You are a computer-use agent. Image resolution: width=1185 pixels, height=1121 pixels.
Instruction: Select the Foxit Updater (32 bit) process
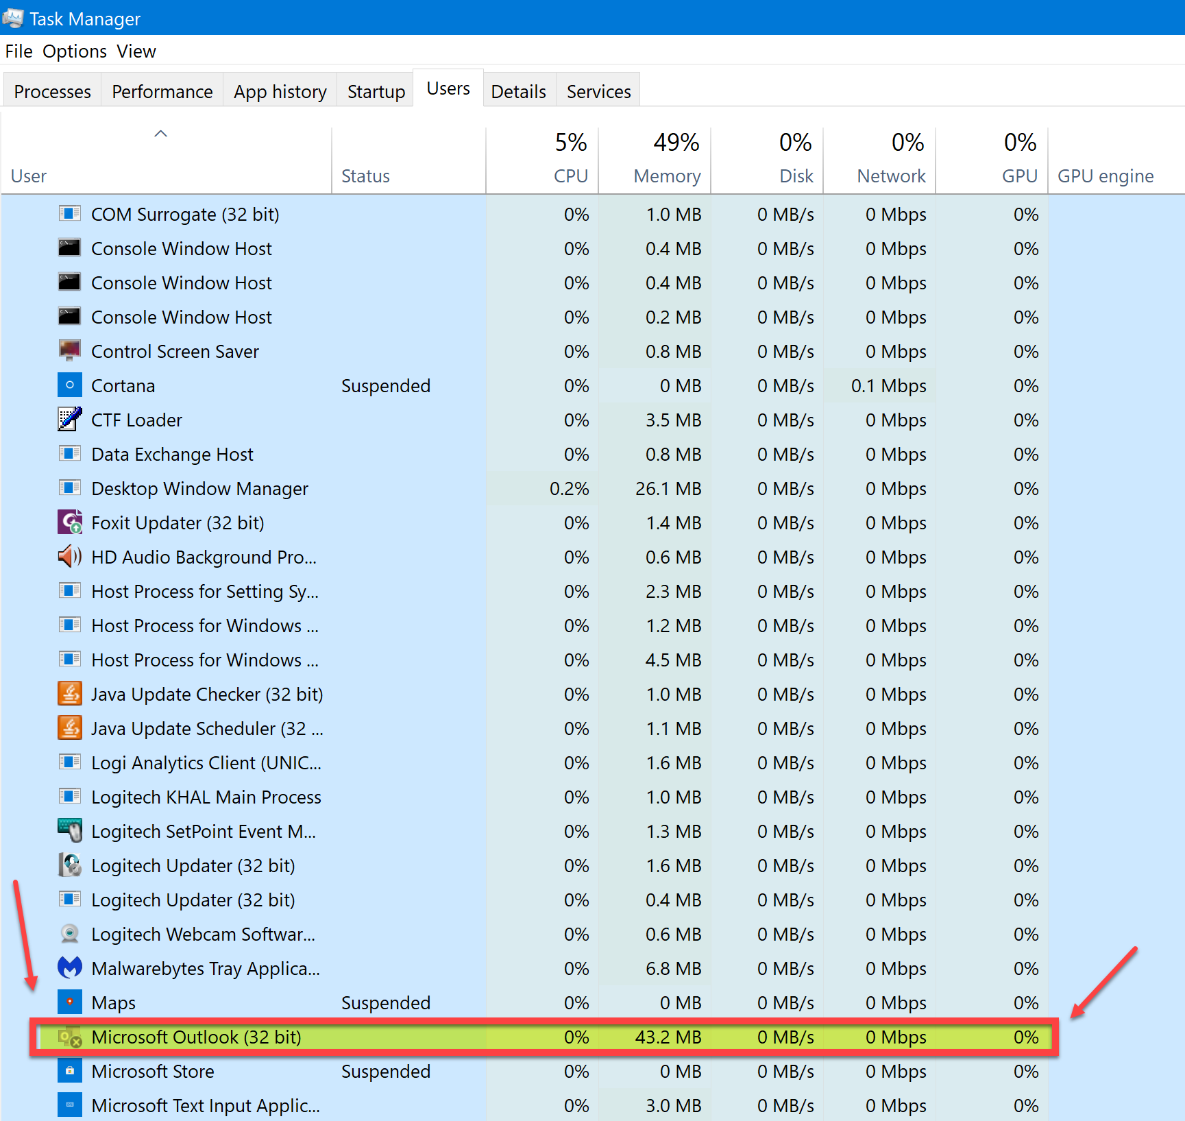(x=178, y=522)
